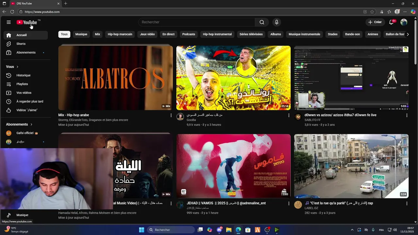The image size is (418, 235).
Task: Open Shorts in the sidebar
Action: 25,44
